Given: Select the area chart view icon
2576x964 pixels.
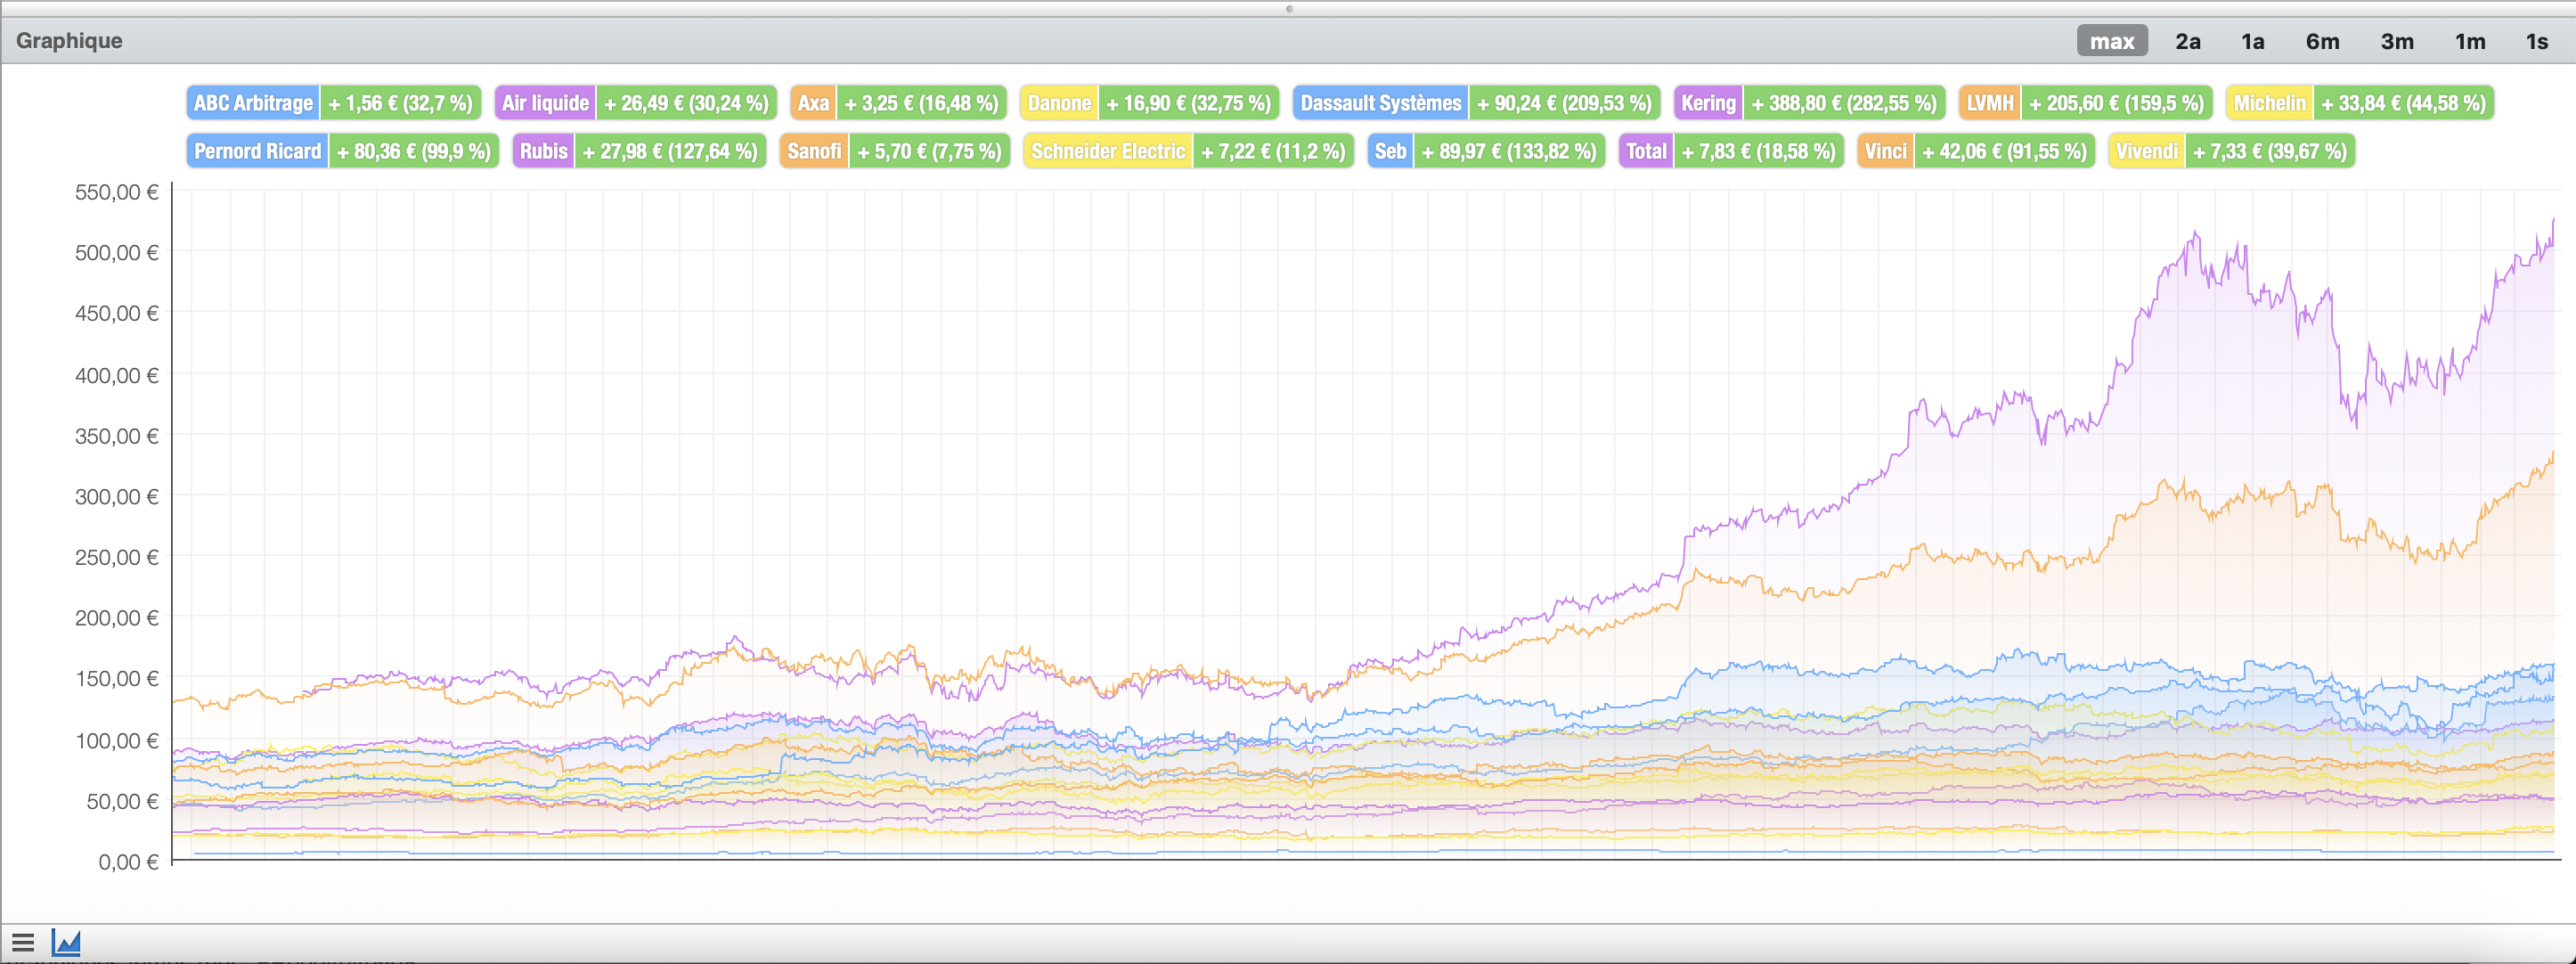Looking at the screenshot, I should [66, 942].
